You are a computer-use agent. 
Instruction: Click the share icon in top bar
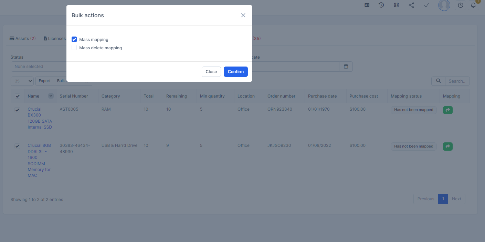coord(411,5)
